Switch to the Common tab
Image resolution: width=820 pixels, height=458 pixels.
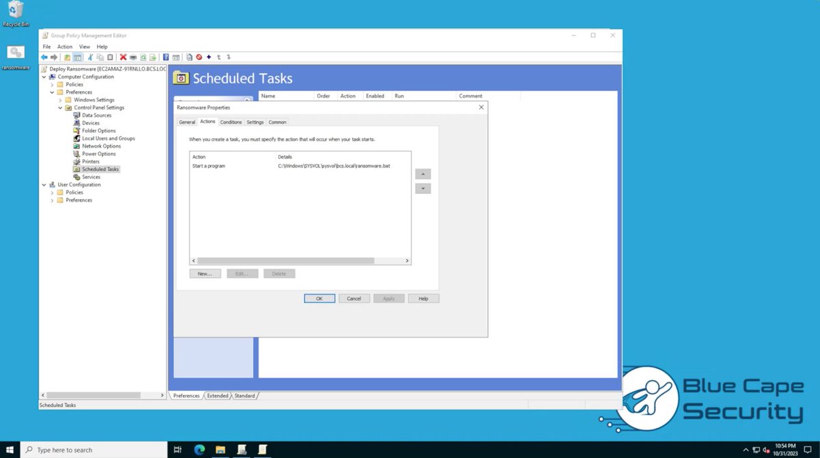coord(277,122)
